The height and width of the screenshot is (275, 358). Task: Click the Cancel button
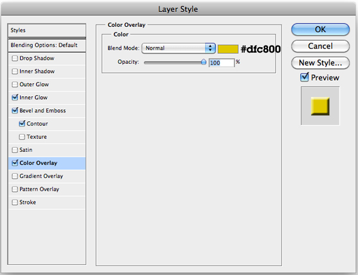pos(320,46)
